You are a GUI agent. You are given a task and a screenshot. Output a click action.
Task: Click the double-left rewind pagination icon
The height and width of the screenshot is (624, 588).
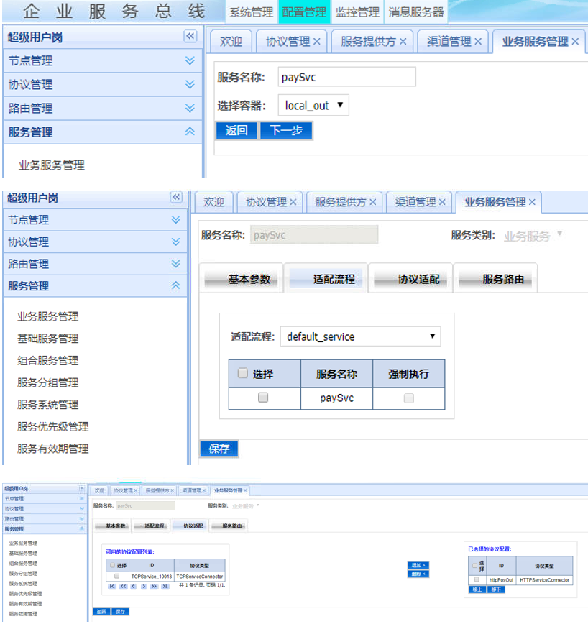pyautogui.click(x=122, y=587)
